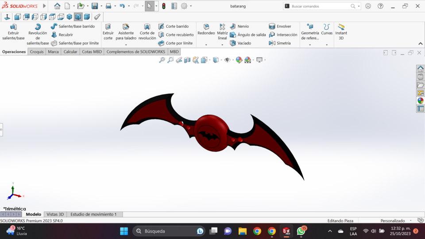Expand SOLIDWORKS menu arrow beside logo
The height and width of the screenshot is (239, 425).
click(44, 6)
